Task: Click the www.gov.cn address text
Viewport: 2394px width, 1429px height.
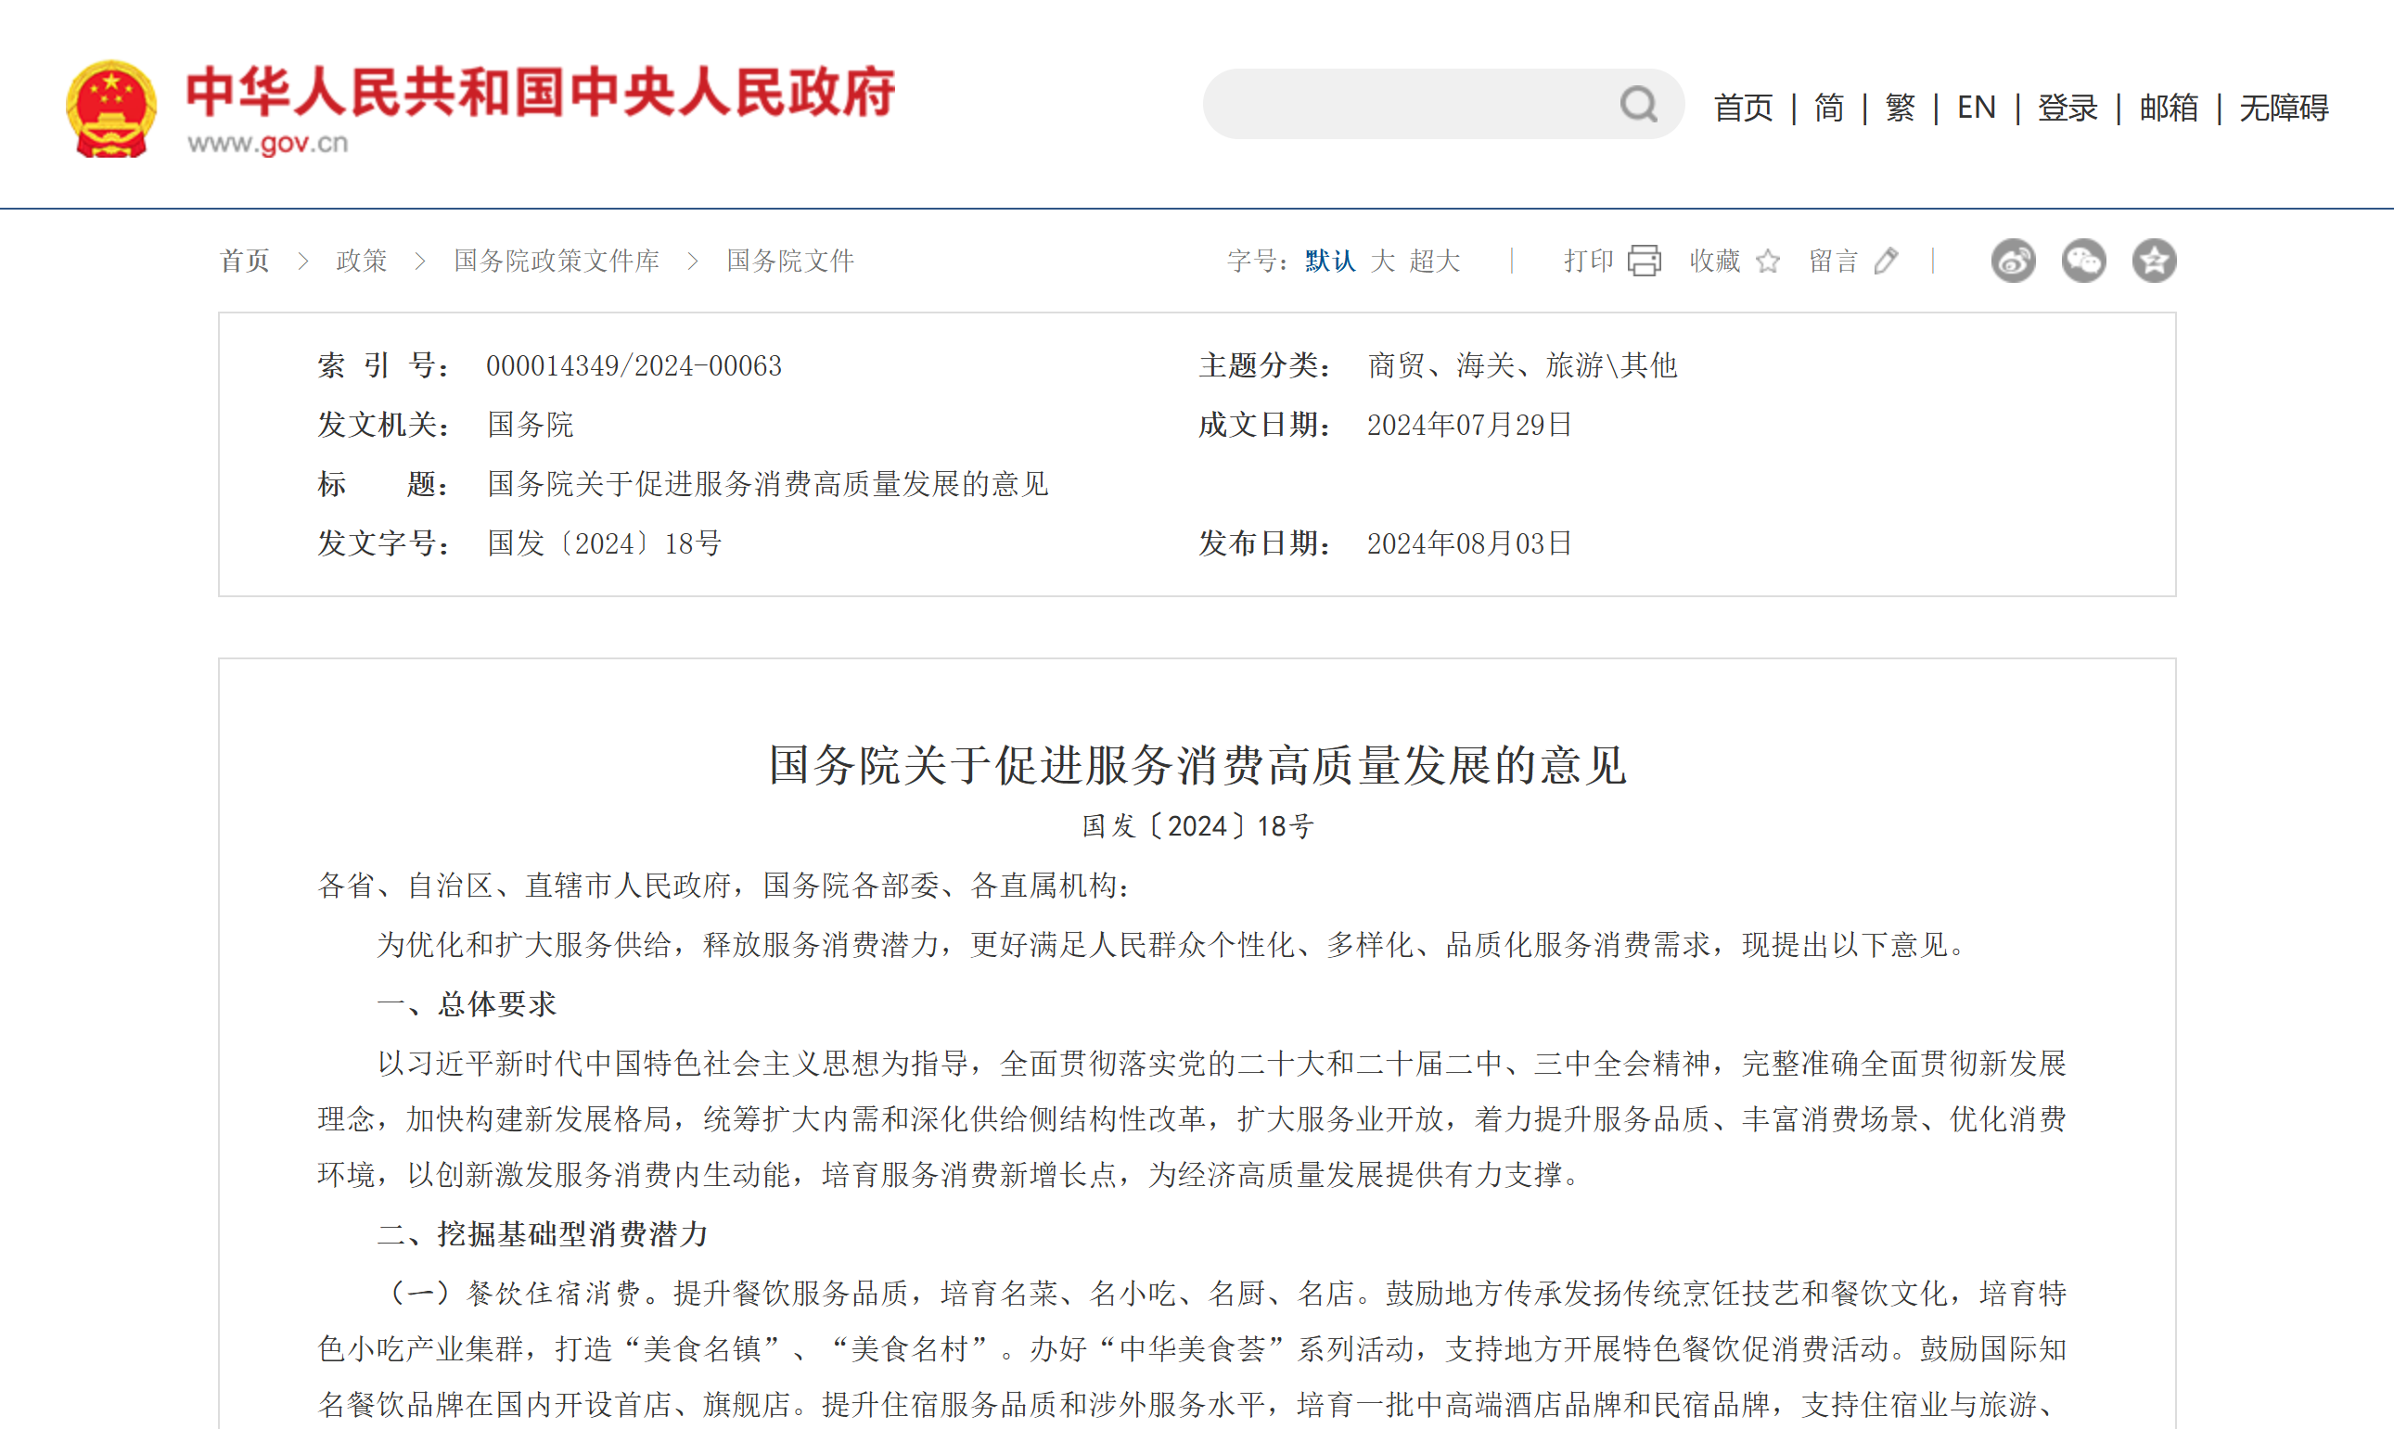Action: click(268, 144)
